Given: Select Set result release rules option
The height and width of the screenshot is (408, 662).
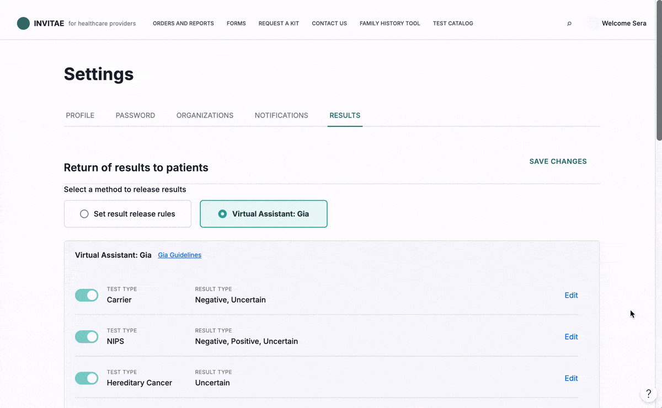Looking at the screenshot, I should click(127, 214).
